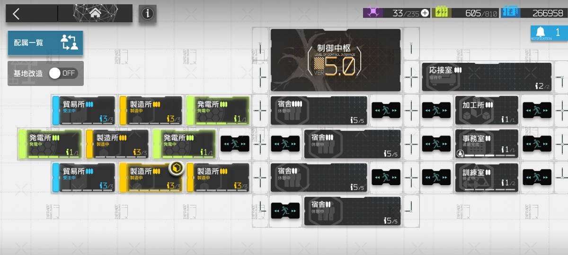
Task: Enter the 応接室 reception room
Action: click(x=486, y=77)
